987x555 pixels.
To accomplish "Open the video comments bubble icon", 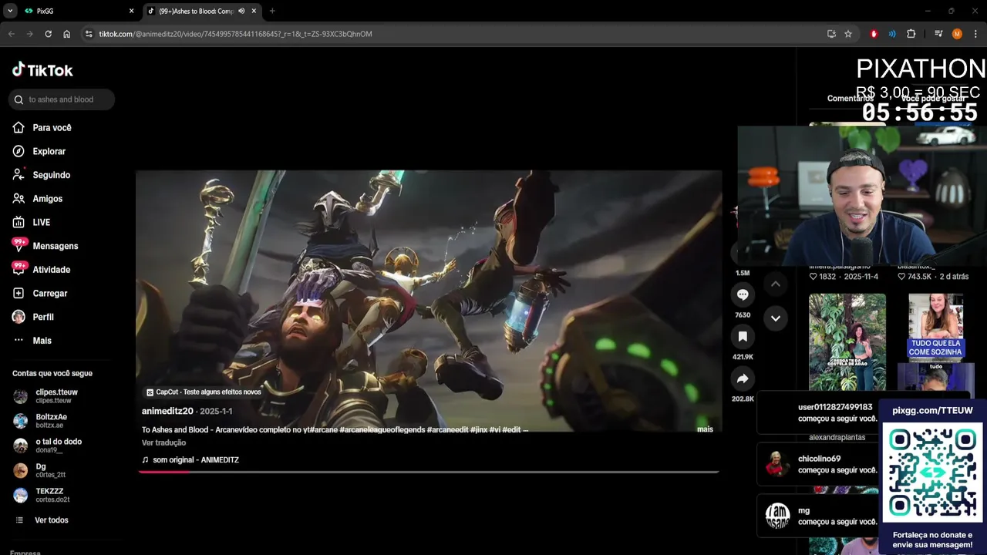I will point(743,294).
